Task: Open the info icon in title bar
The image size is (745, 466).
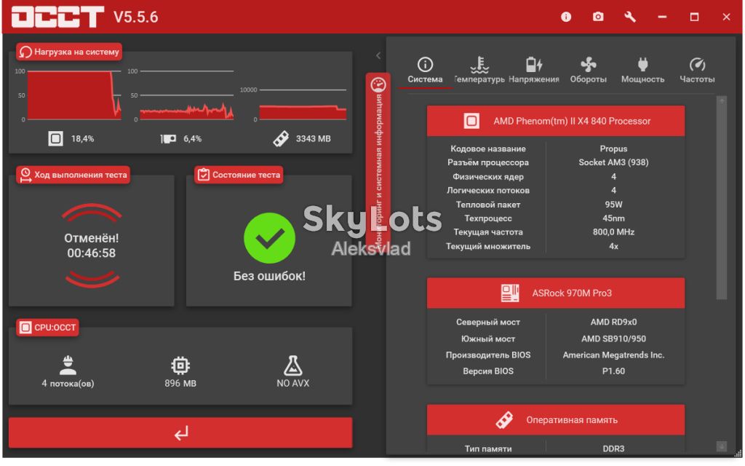Action: (565, 17)
